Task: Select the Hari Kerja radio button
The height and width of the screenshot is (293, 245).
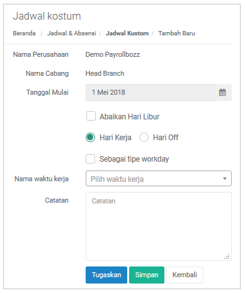Action: pyautogui.click(x=90, y=138)
